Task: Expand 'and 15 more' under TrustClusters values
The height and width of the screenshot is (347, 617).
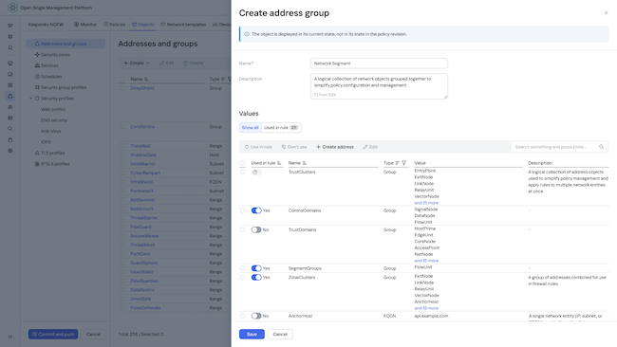Action: 426,203
